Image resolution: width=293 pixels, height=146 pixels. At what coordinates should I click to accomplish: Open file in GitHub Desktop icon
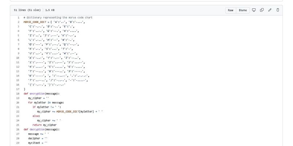pyautogui.click(x=254, y=10)
